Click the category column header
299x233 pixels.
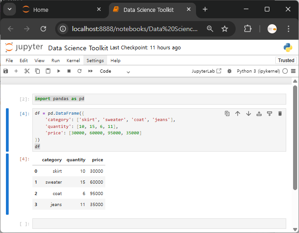(x=52, y=160)
